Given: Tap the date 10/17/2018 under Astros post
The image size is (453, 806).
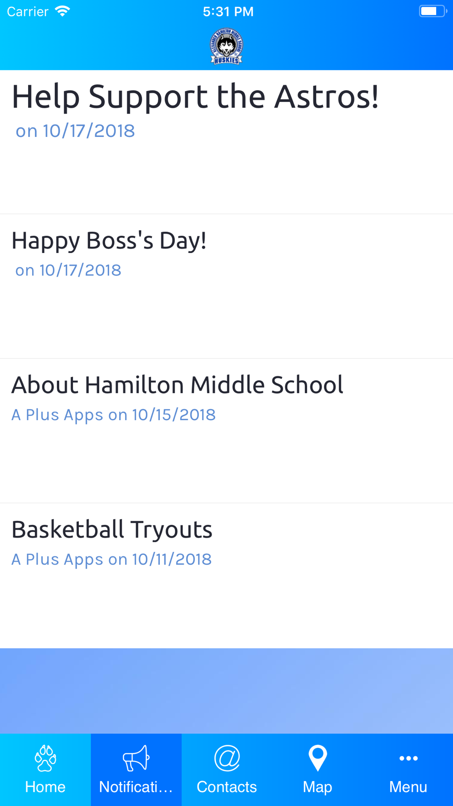Looking at the screenshot, I should click(89, 131).
